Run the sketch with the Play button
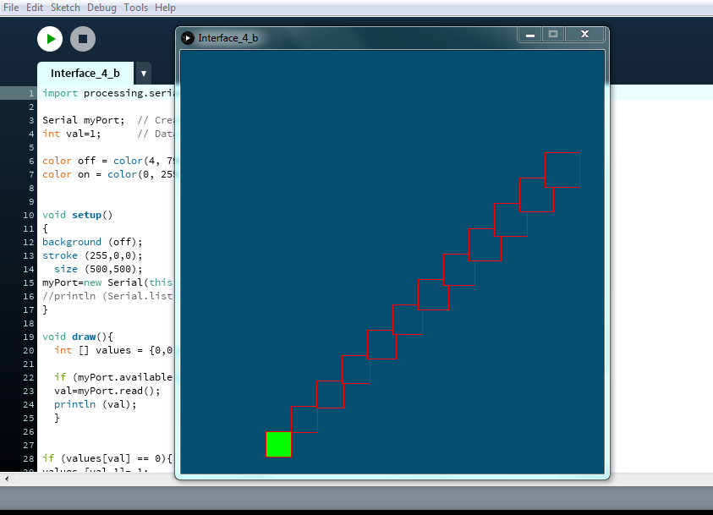The width and height of the screenshot is (713, 515). click(50, 39)
